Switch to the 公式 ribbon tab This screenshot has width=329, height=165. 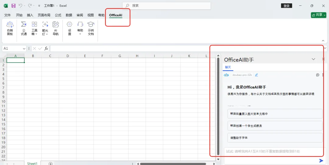tap(58, 15)
